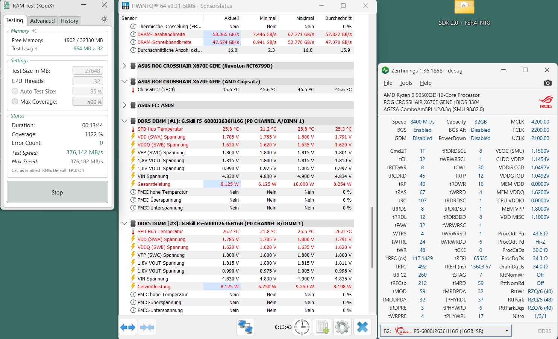
Task: Open the B2 memory module dropdown
Action: pos(446,331)
